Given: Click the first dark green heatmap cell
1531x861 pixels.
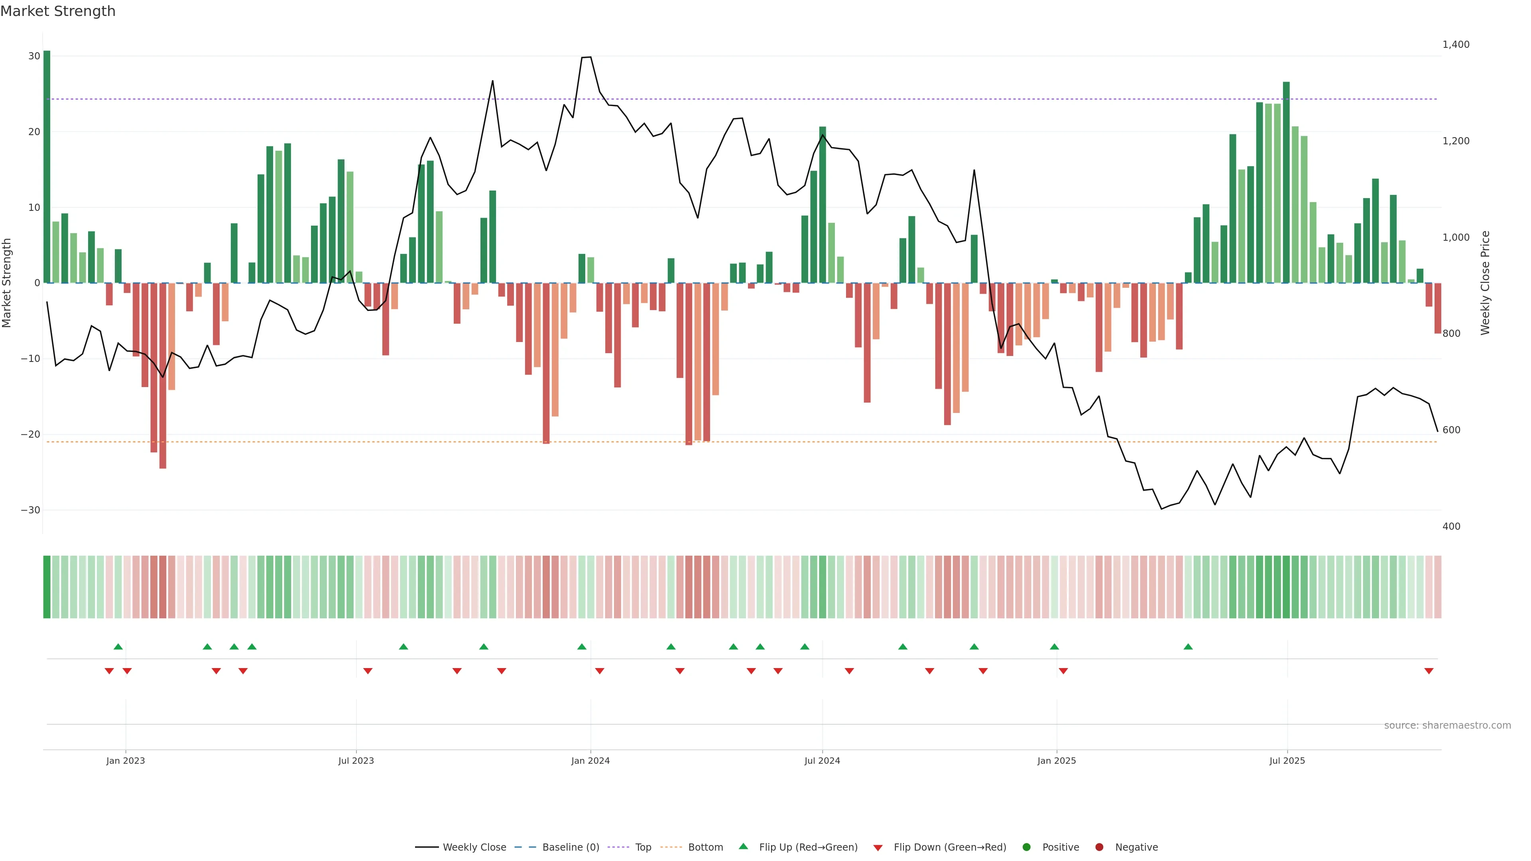Looking at the screenshot, I should (47, 587).
